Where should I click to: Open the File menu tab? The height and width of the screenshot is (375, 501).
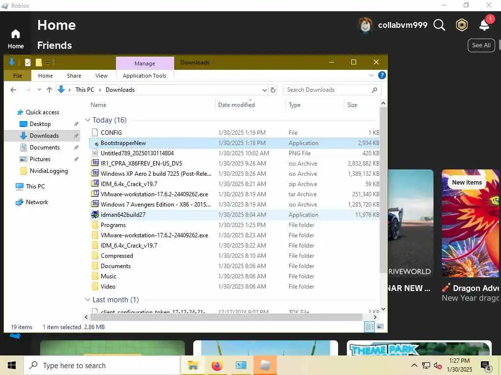[18, 76]
